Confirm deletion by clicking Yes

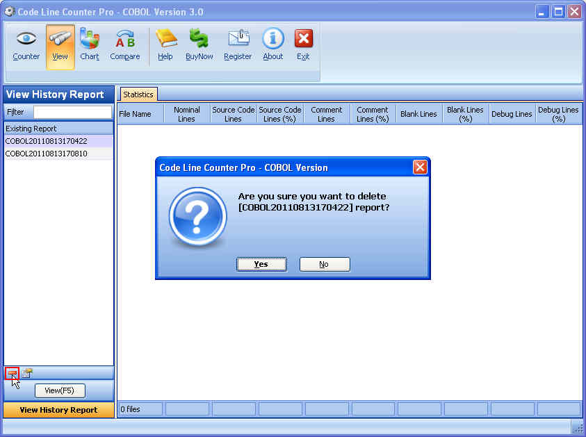(261, 264)
